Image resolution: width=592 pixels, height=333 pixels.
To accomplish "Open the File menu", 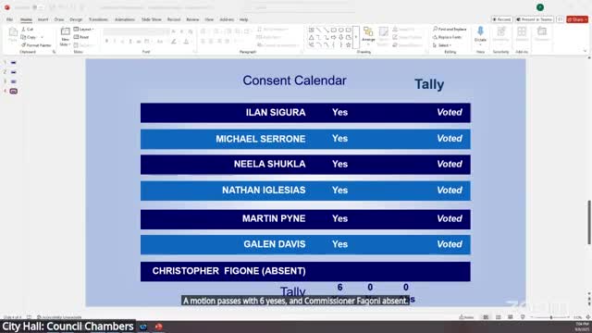I will pos(9,19).
